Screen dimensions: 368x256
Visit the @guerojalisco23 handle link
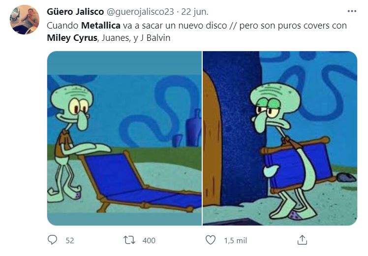(140, 12)
